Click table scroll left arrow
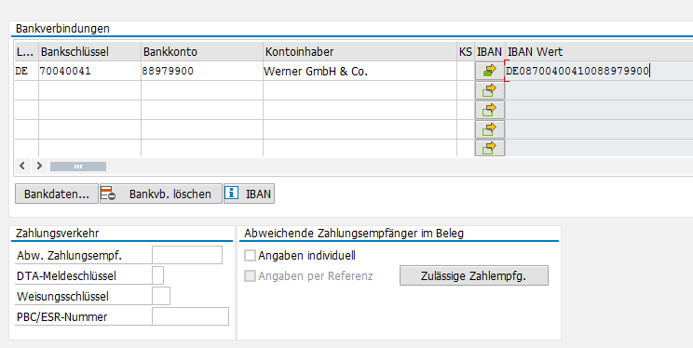The image size is (693, 348). point(22,166)
